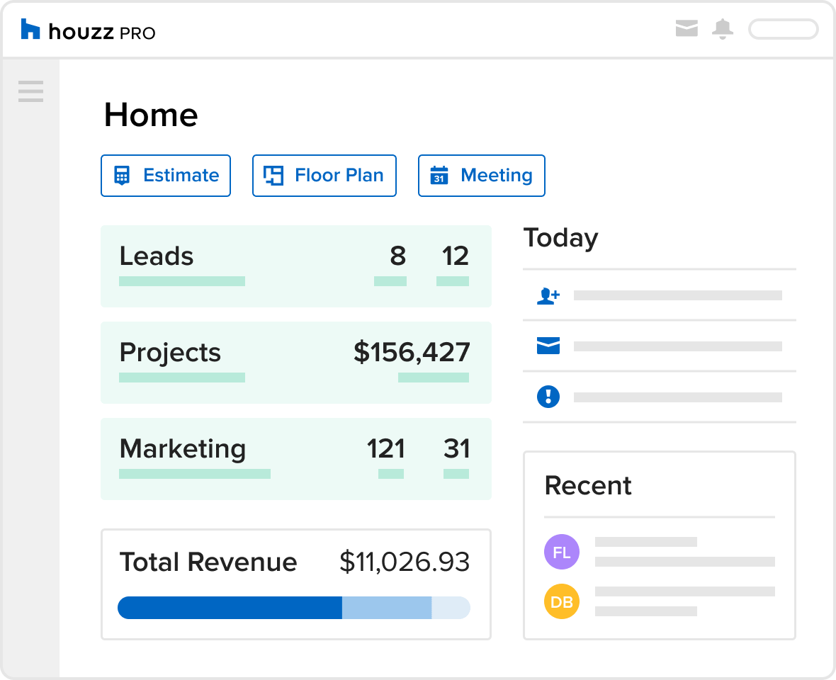The image size is (836, 680).
Task: Click the $156,427 projects value
Action: (412, 352)
